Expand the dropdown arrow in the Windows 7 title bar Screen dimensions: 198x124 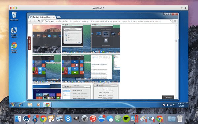coord(182,8)
